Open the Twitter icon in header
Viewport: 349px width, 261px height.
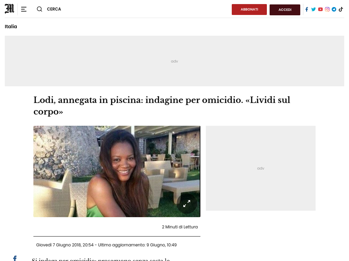(314, 9)
